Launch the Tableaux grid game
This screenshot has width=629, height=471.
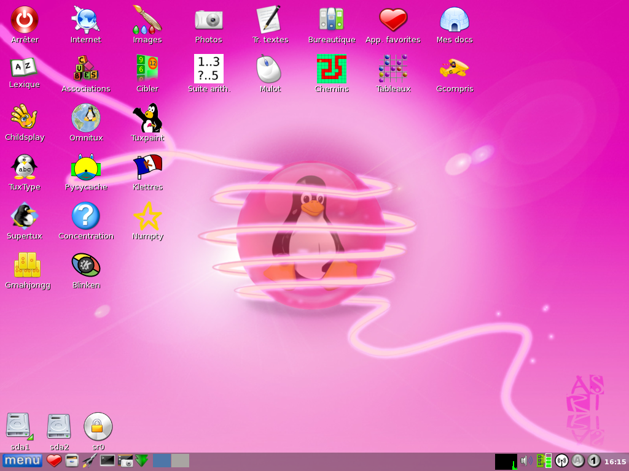(393, 69)
